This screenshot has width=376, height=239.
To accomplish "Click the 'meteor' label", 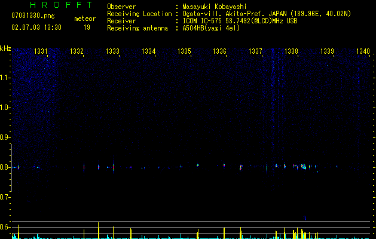I will 85,19.
